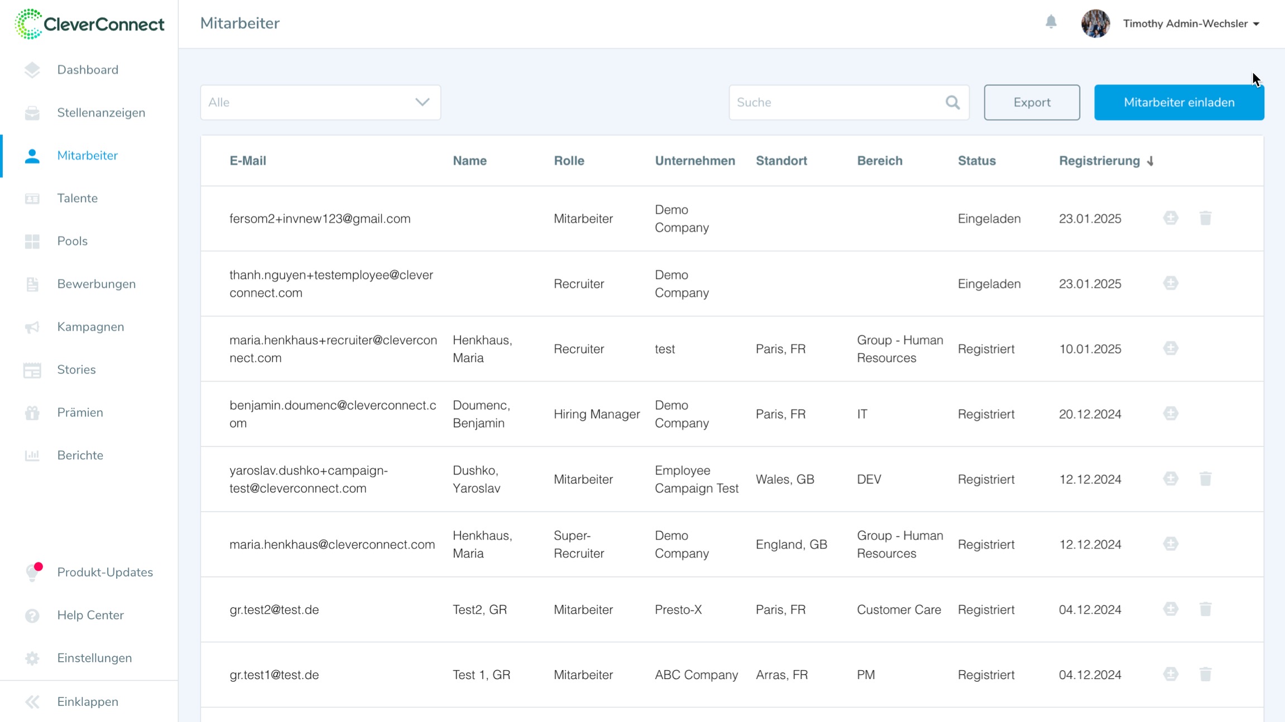The height and width of the screenshot is (722, 1285).
Task: Click search magnifier icon in Suche field
Action: pos(952,103)
